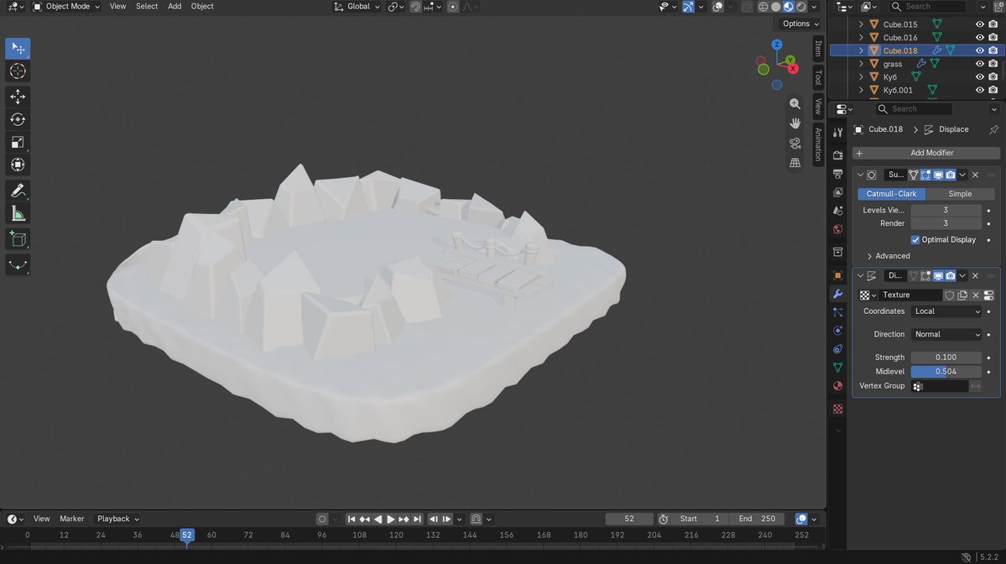Open timeline Marker menu
Image resolution: width=1006 pixels, height=564 pixels.
(72, 519)
